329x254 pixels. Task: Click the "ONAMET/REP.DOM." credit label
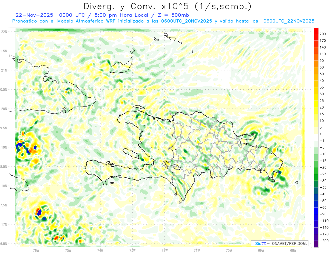[290, 244]
